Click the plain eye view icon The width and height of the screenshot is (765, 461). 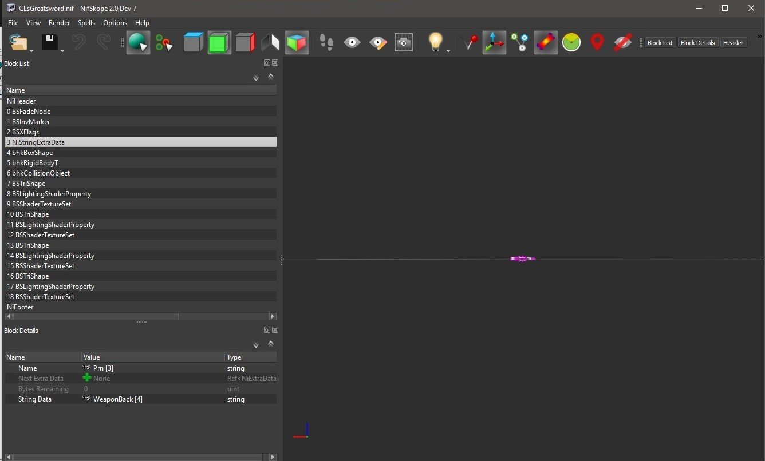point(352,43)
